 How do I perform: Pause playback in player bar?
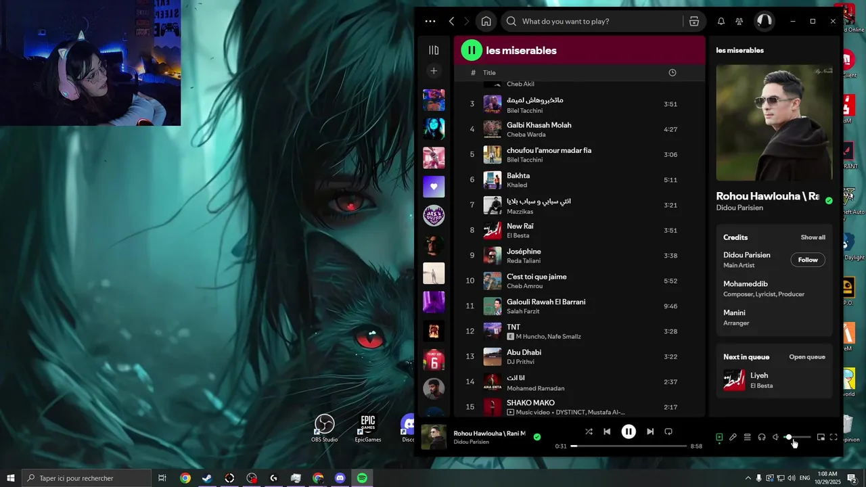[x=629, y=432]
